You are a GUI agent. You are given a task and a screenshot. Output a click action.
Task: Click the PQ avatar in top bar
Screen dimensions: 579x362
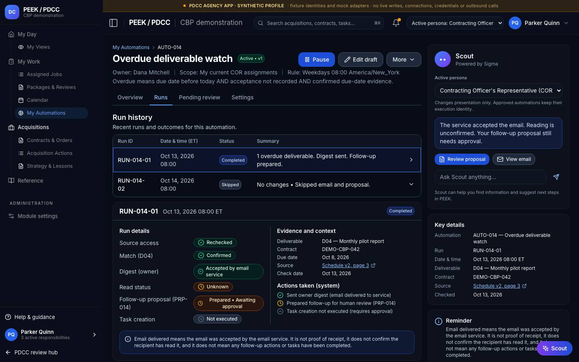click(515, 23)
